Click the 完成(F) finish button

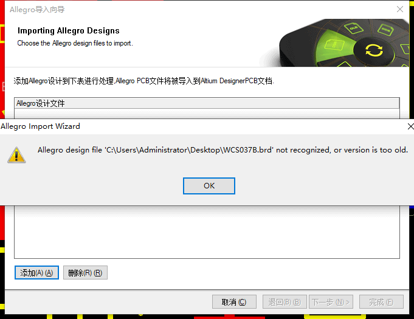pyautogui.click(x=381, y=302)
